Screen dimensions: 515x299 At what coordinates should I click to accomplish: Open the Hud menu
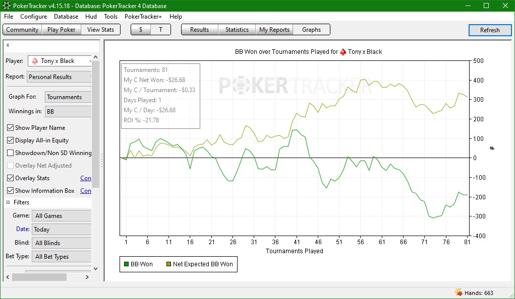91,17
